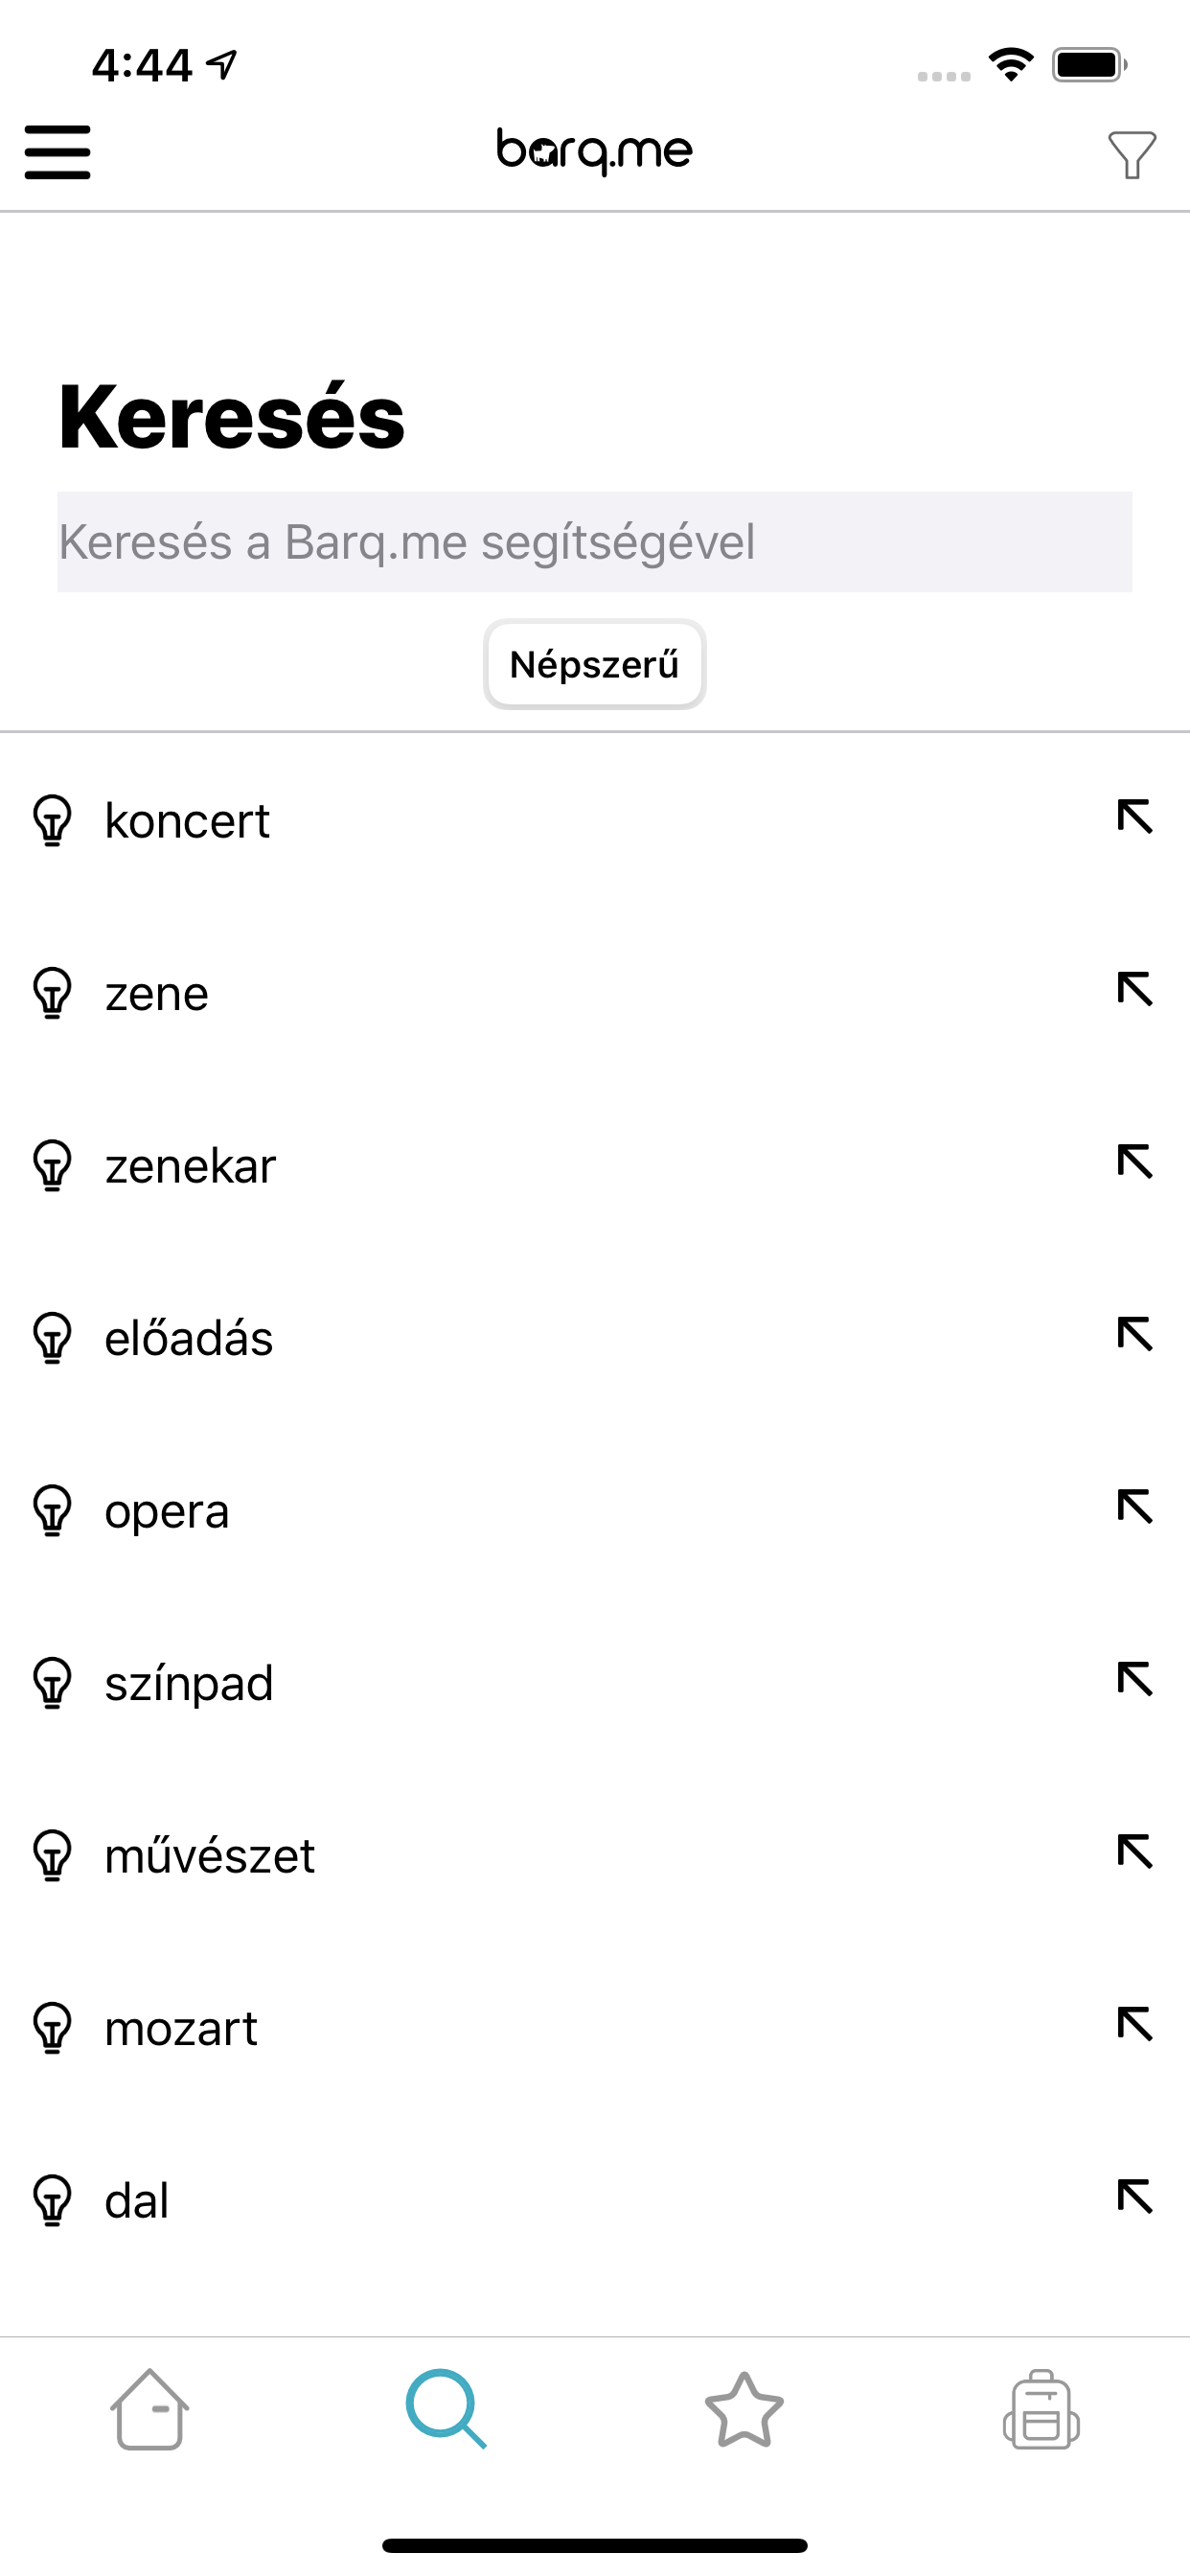Tap the lightbulb icon beside zenekar
This screenshot has width=1190, height=2576.
(x=53, y=1166)
